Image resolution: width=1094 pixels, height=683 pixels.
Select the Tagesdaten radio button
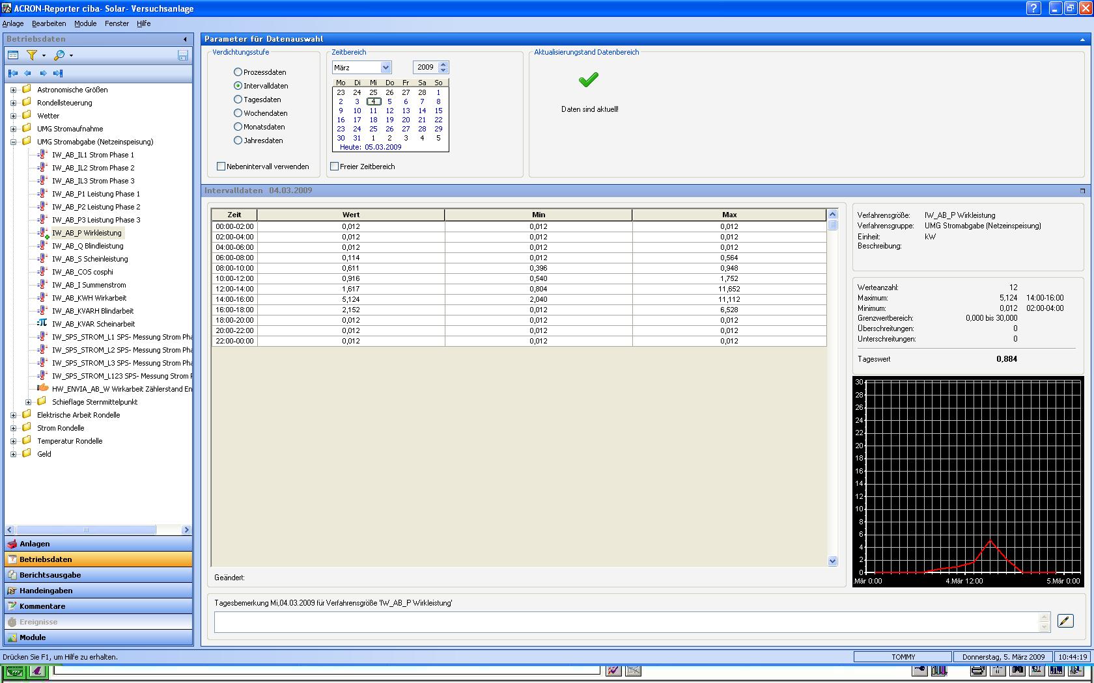[238, 100]
